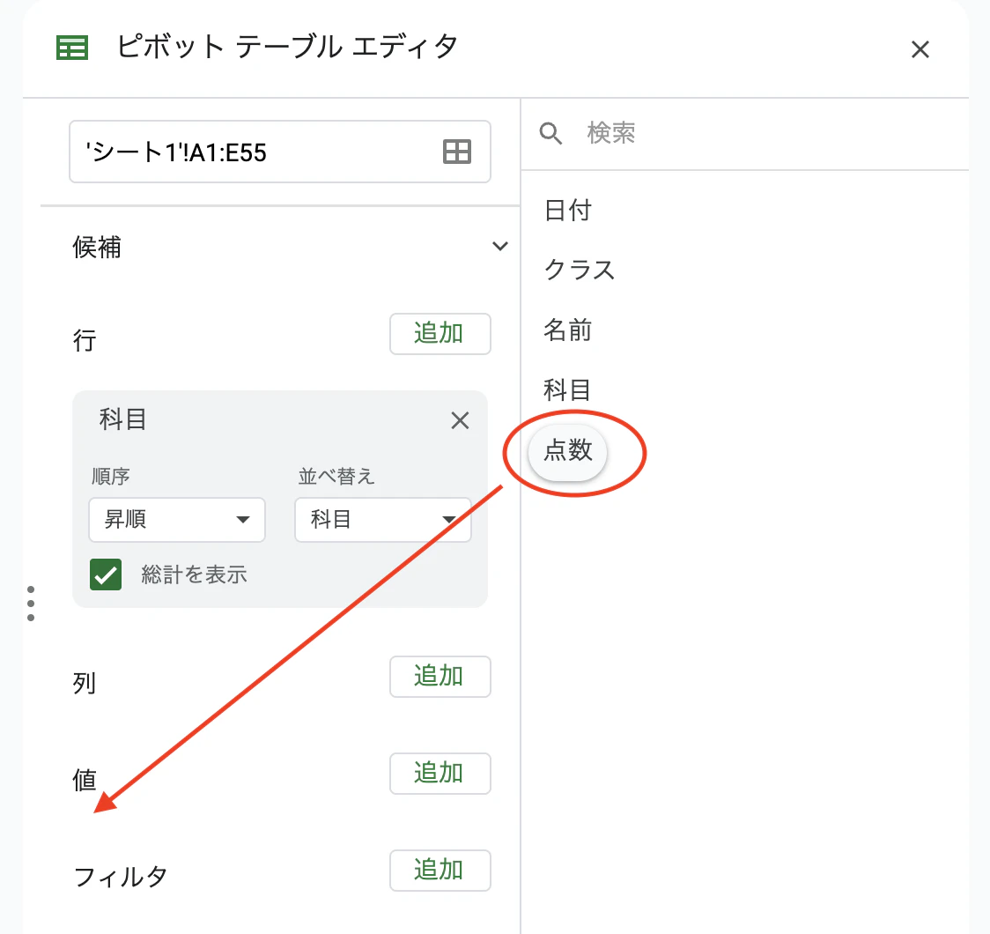Click 追加 next to フィルタ

(x=440, y=871)
